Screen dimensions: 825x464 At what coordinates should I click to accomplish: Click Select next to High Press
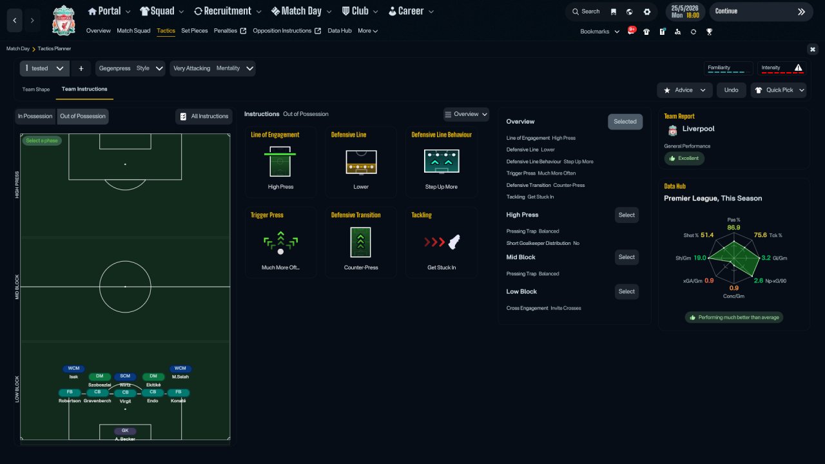tap(626, 215)
